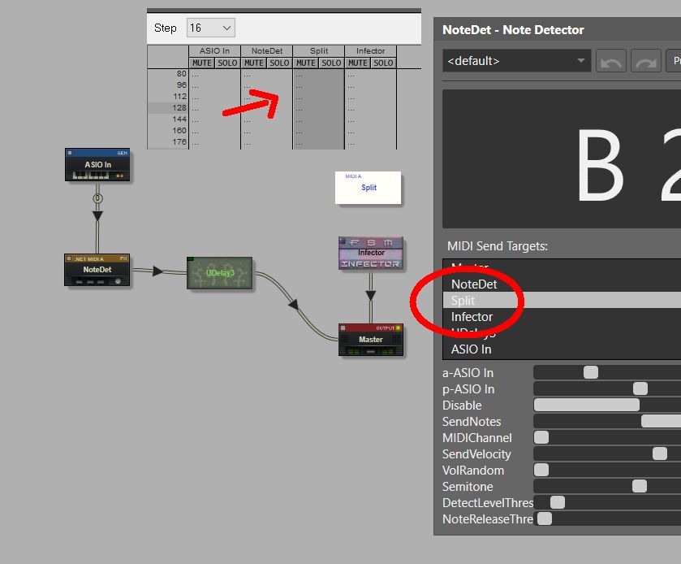Click the connection arrow from NoteDet to UDelay3

click(155, 271)
